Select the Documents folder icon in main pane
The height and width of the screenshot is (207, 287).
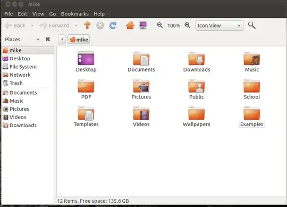(141, 59)
